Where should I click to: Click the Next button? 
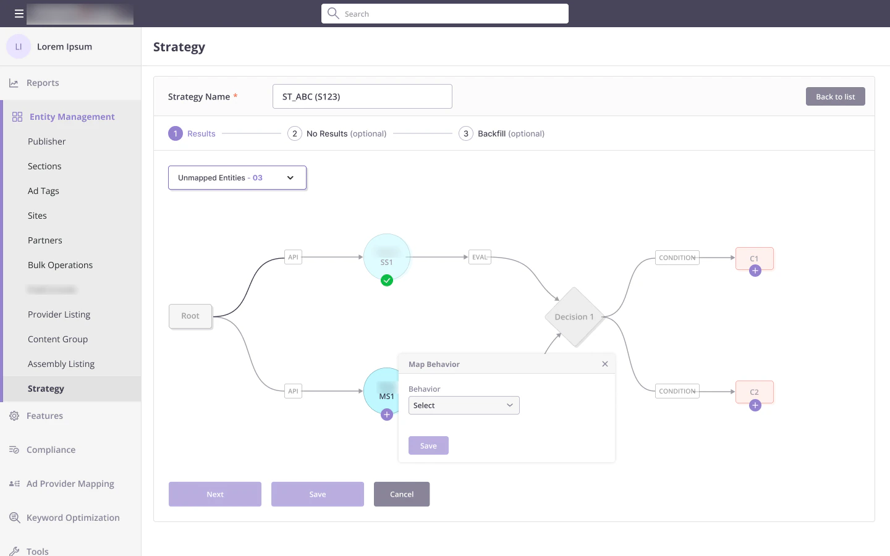pos(215,494)
